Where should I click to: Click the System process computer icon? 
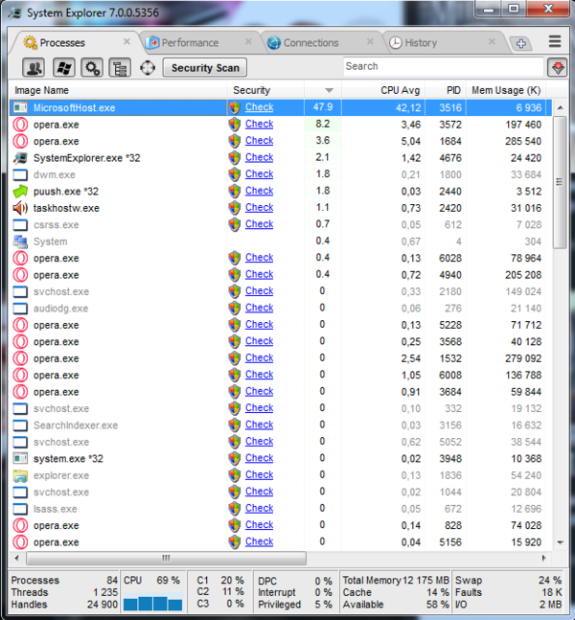[x=20, y=241]
